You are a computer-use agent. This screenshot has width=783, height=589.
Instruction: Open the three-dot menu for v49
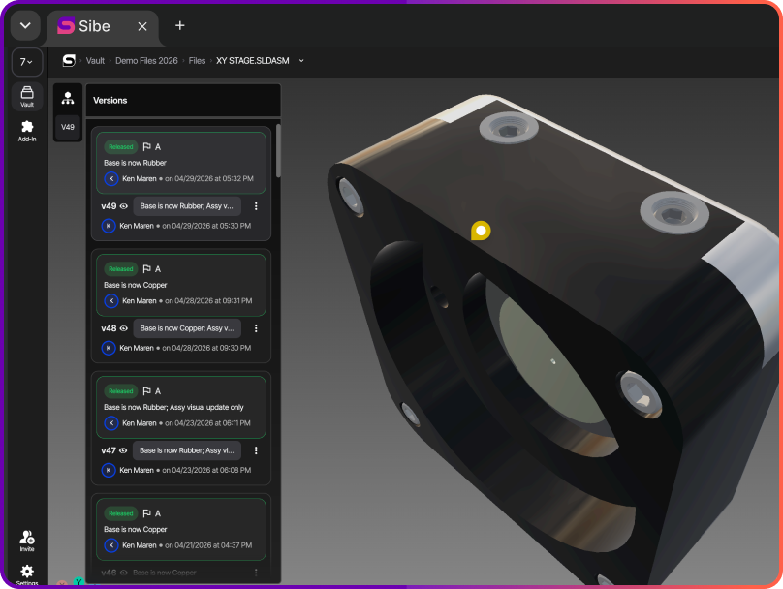click(256, 206)
